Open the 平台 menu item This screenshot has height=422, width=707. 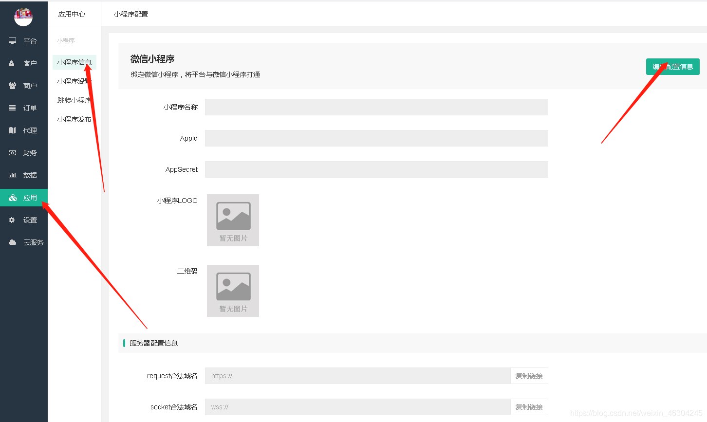pos(24,41)
